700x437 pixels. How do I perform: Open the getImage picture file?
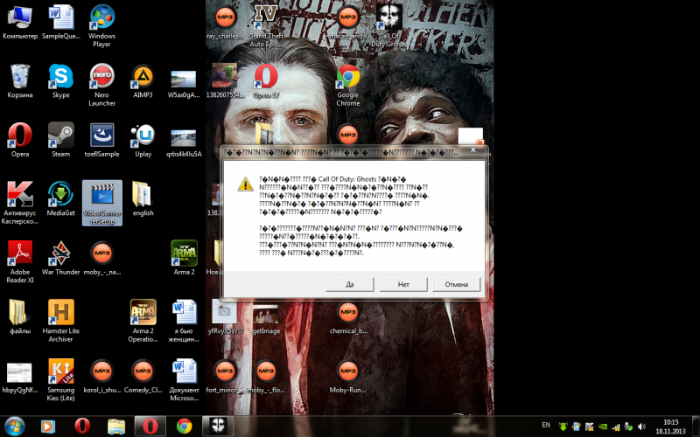coord(266,320)
